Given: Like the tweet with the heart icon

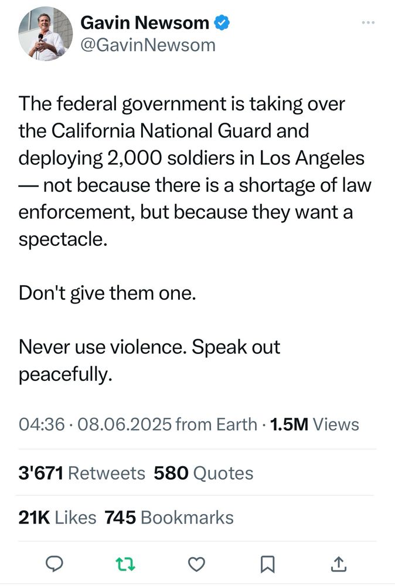Looking at the screenshot, I should click(196, 564).
